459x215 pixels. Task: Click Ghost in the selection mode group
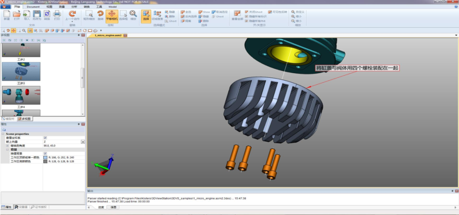(171, 21)
